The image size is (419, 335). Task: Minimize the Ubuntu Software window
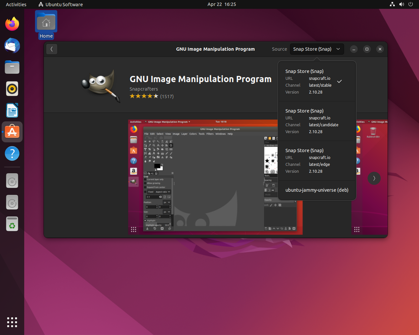(x=354, y=49)
